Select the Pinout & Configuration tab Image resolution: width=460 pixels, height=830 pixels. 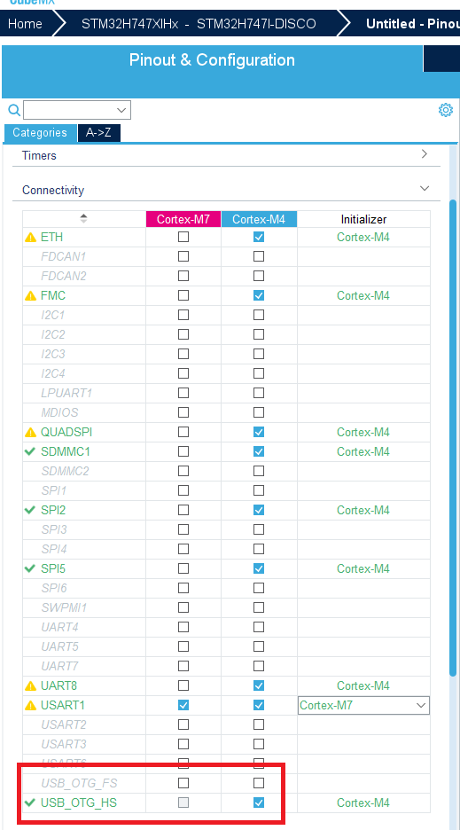click(212, 59)
